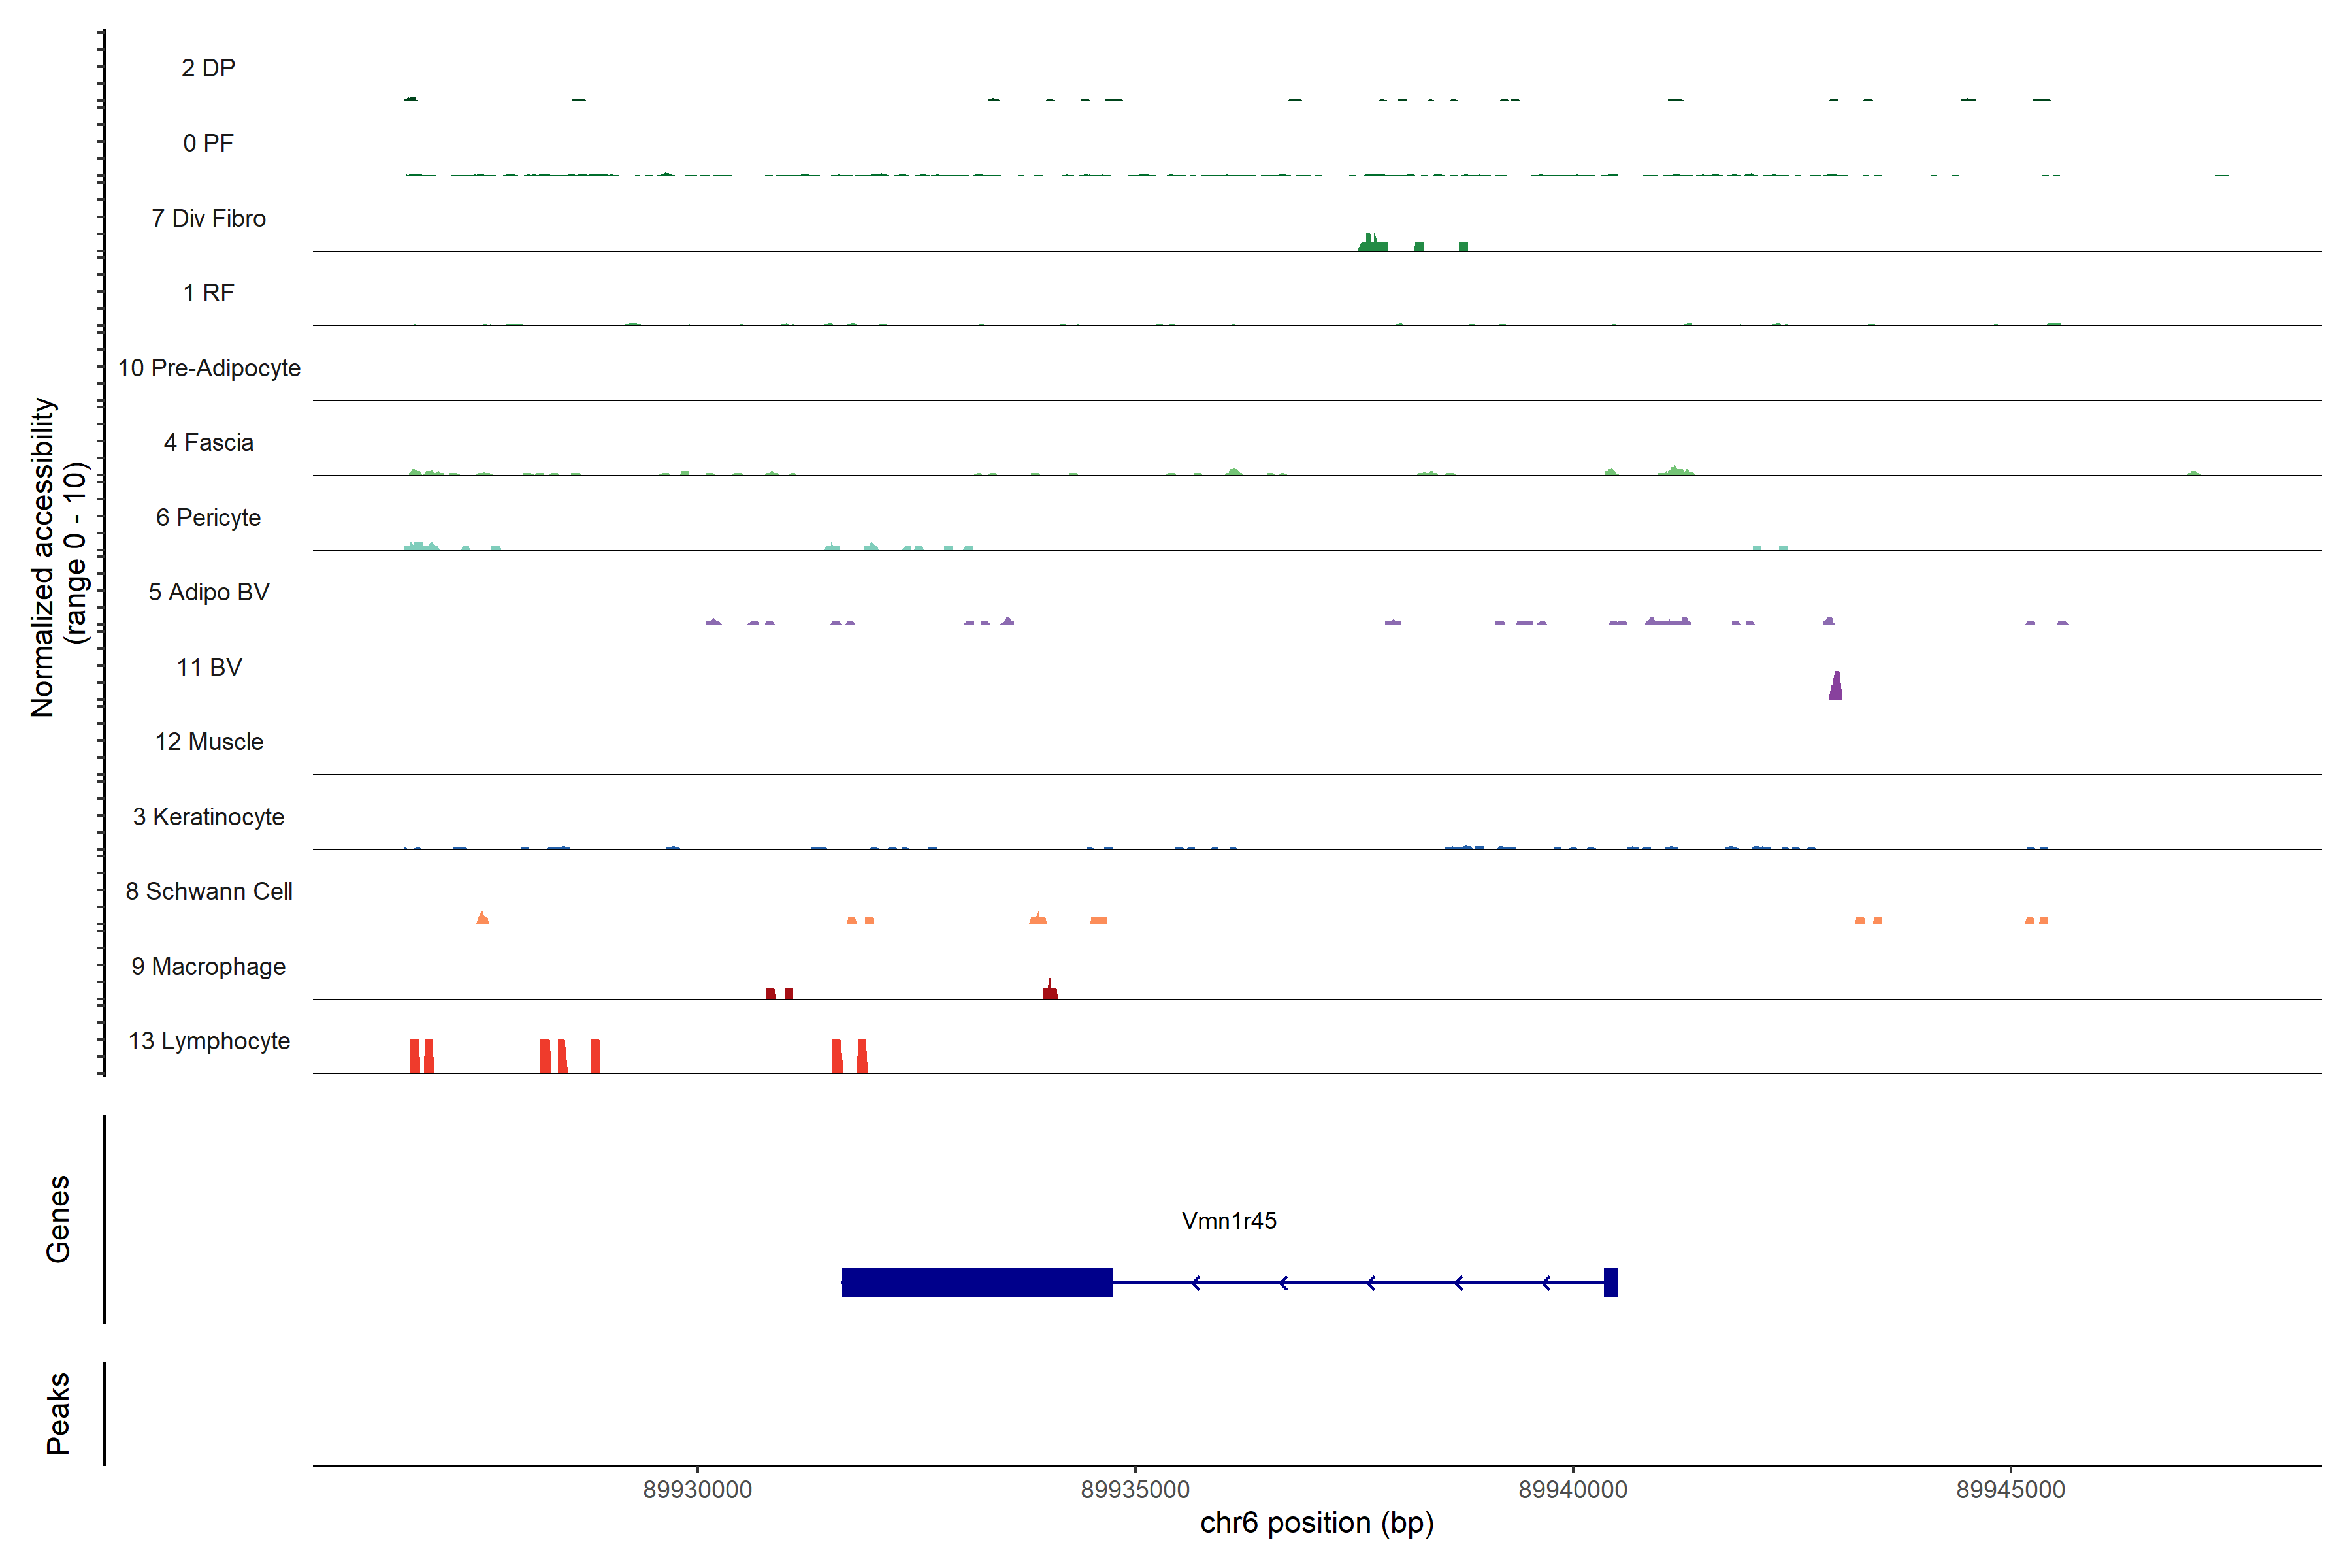Screen dimensions: 2352x1568
Task: Click the Peaks panel label
Action: 58,1413
